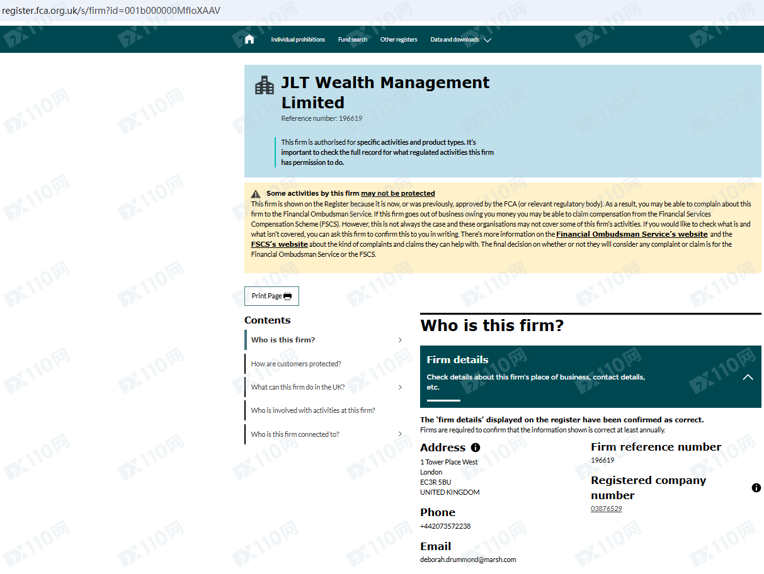Open registered company number 03876529 link
Image resolution: width=764 pixels, height=574 pixels.
[606, 509]
